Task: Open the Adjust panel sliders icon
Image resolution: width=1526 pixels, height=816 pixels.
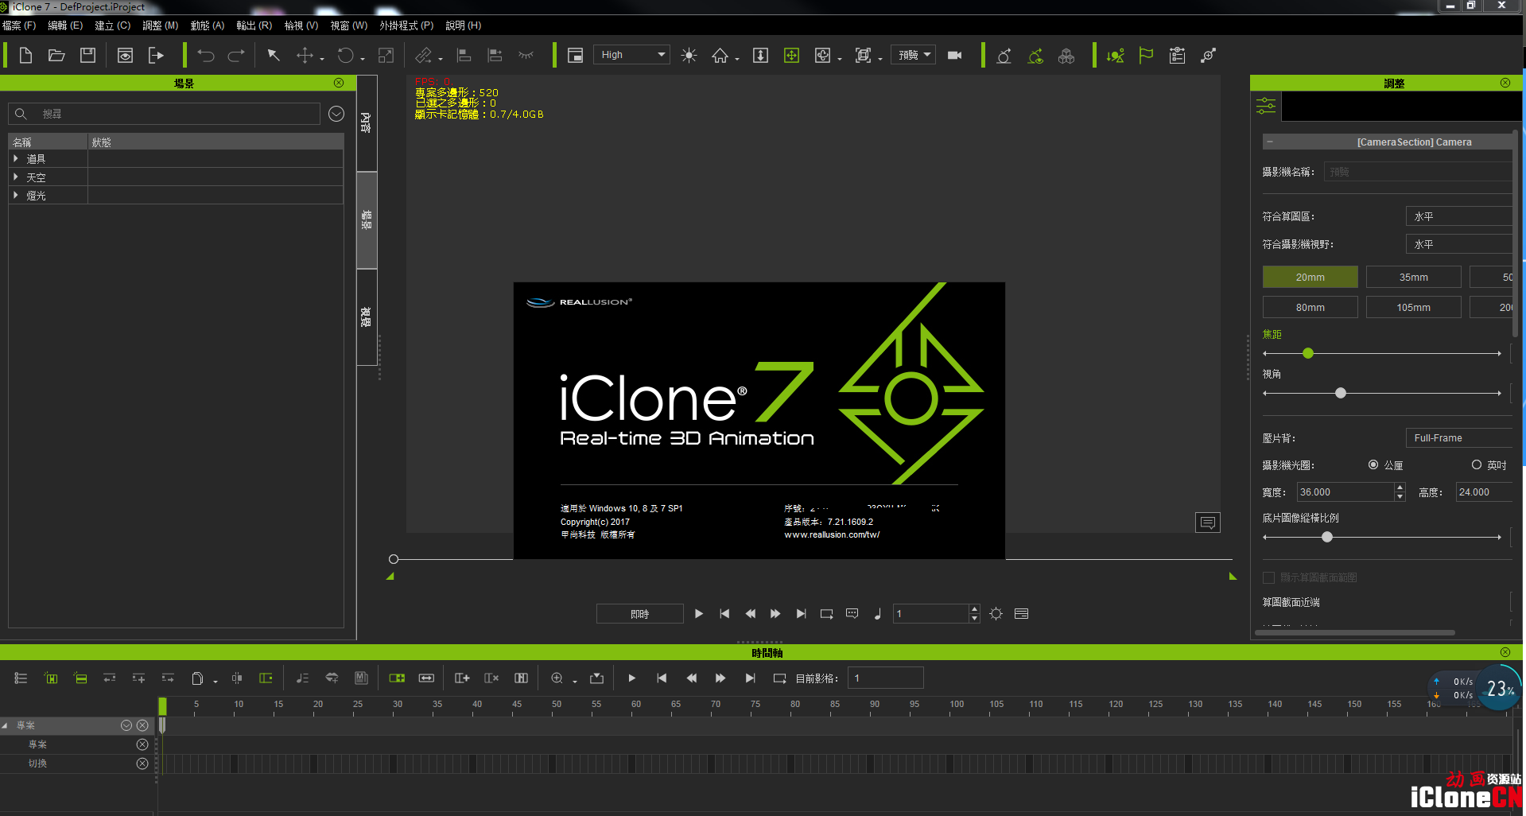Action: (1266, 105)
